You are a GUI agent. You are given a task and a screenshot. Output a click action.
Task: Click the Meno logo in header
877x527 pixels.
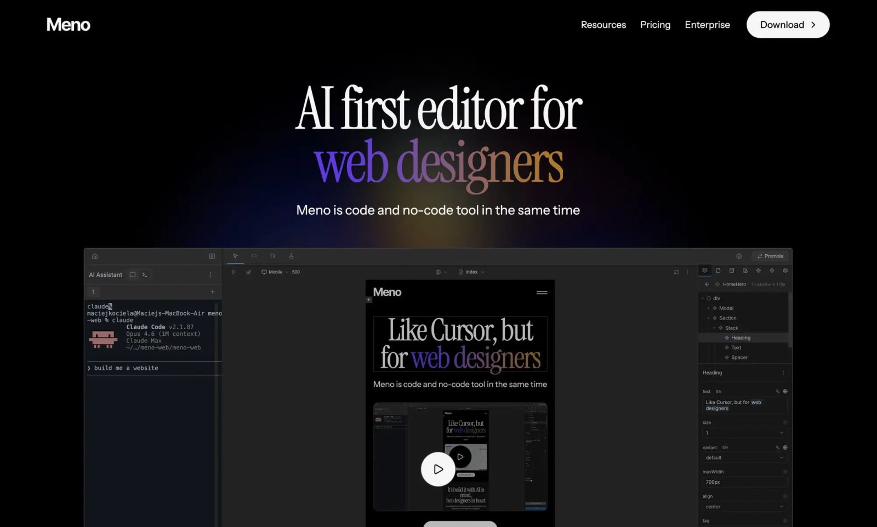pos(69,25)
